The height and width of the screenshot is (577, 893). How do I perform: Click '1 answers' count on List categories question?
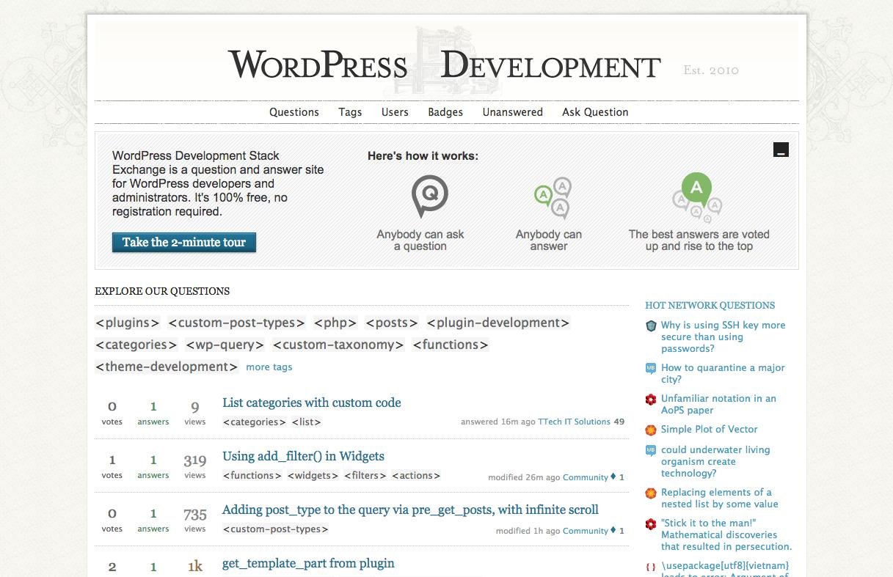(x=153, y=413)
